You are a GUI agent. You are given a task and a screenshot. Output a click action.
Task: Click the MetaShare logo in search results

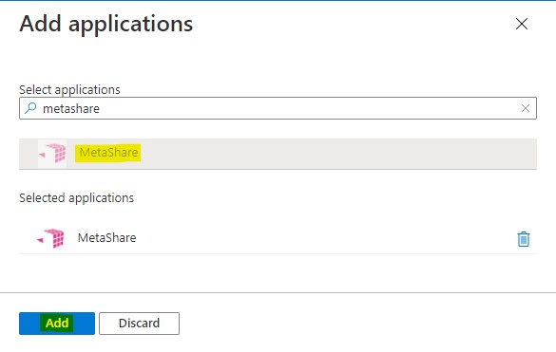[52, 154]
